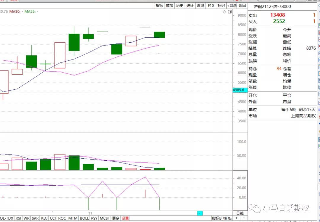
Task: Open the red 设置 settings option
Action: 125,218
